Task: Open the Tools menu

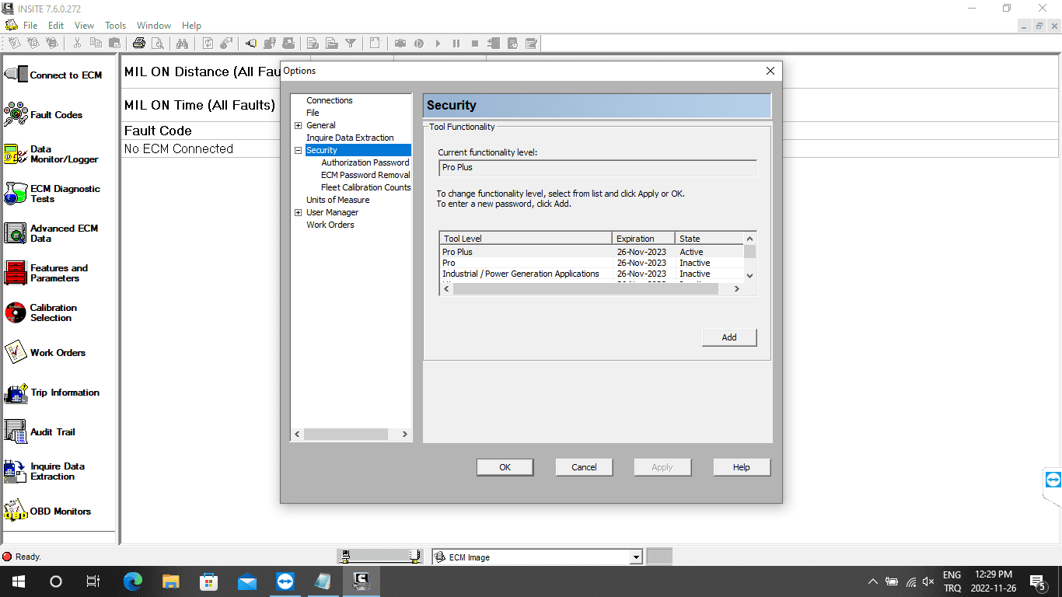Action: (115, 26)
